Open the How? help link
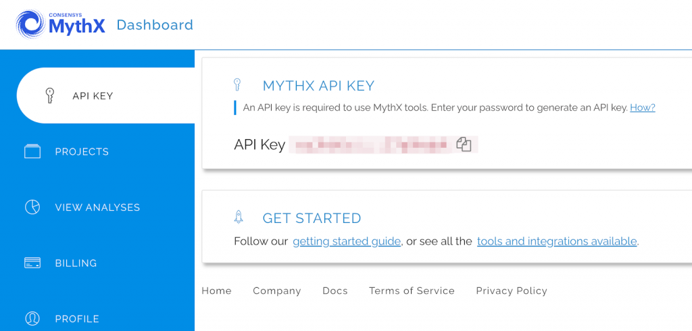Image resolution: width=692 pixels, height=331 pixels. tap(643, 107)
